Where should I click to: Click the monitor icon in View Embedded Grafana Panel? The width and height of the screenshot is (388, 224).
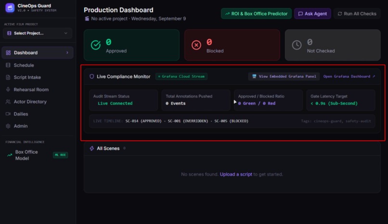coord(254,76)
